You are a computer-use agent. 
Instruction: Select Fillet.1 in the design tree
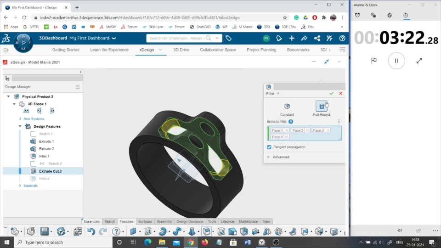tap(44, 156)
